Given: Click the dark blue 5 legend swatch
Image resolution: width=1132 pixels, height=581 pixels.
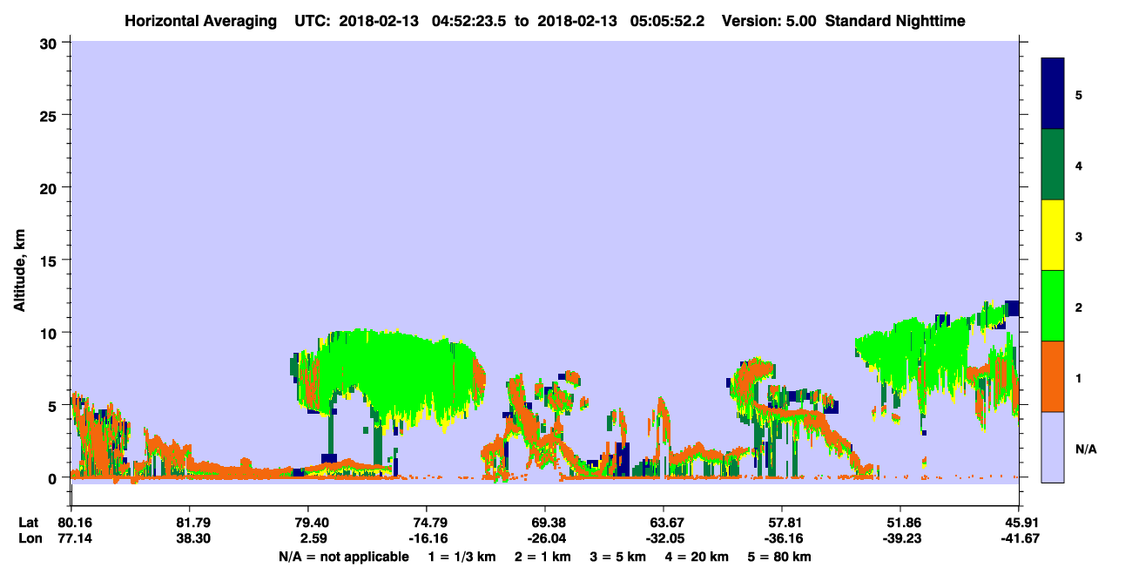Looking at the screenshot, I should point(1053,94).
